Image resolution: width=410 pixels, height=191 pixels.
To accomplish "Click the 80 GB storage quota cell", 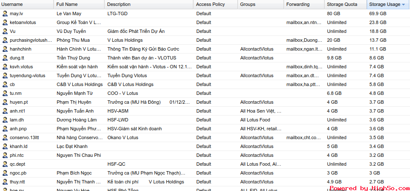I will pos(333,13).
